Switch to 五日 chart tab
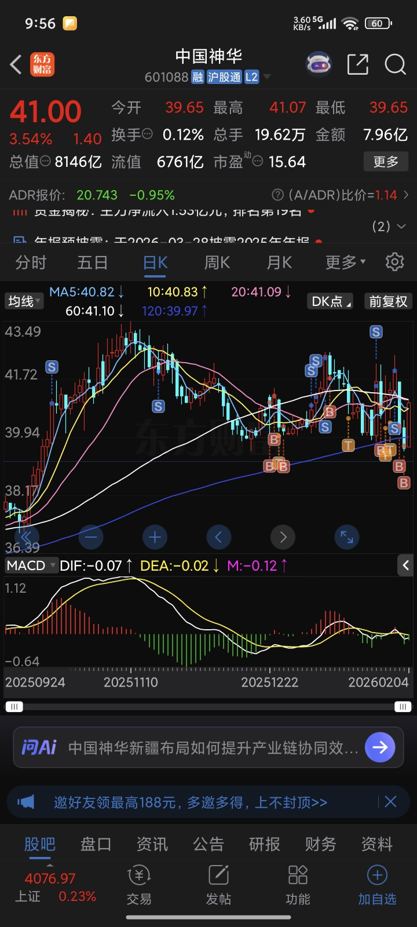 tap(93, 262)
